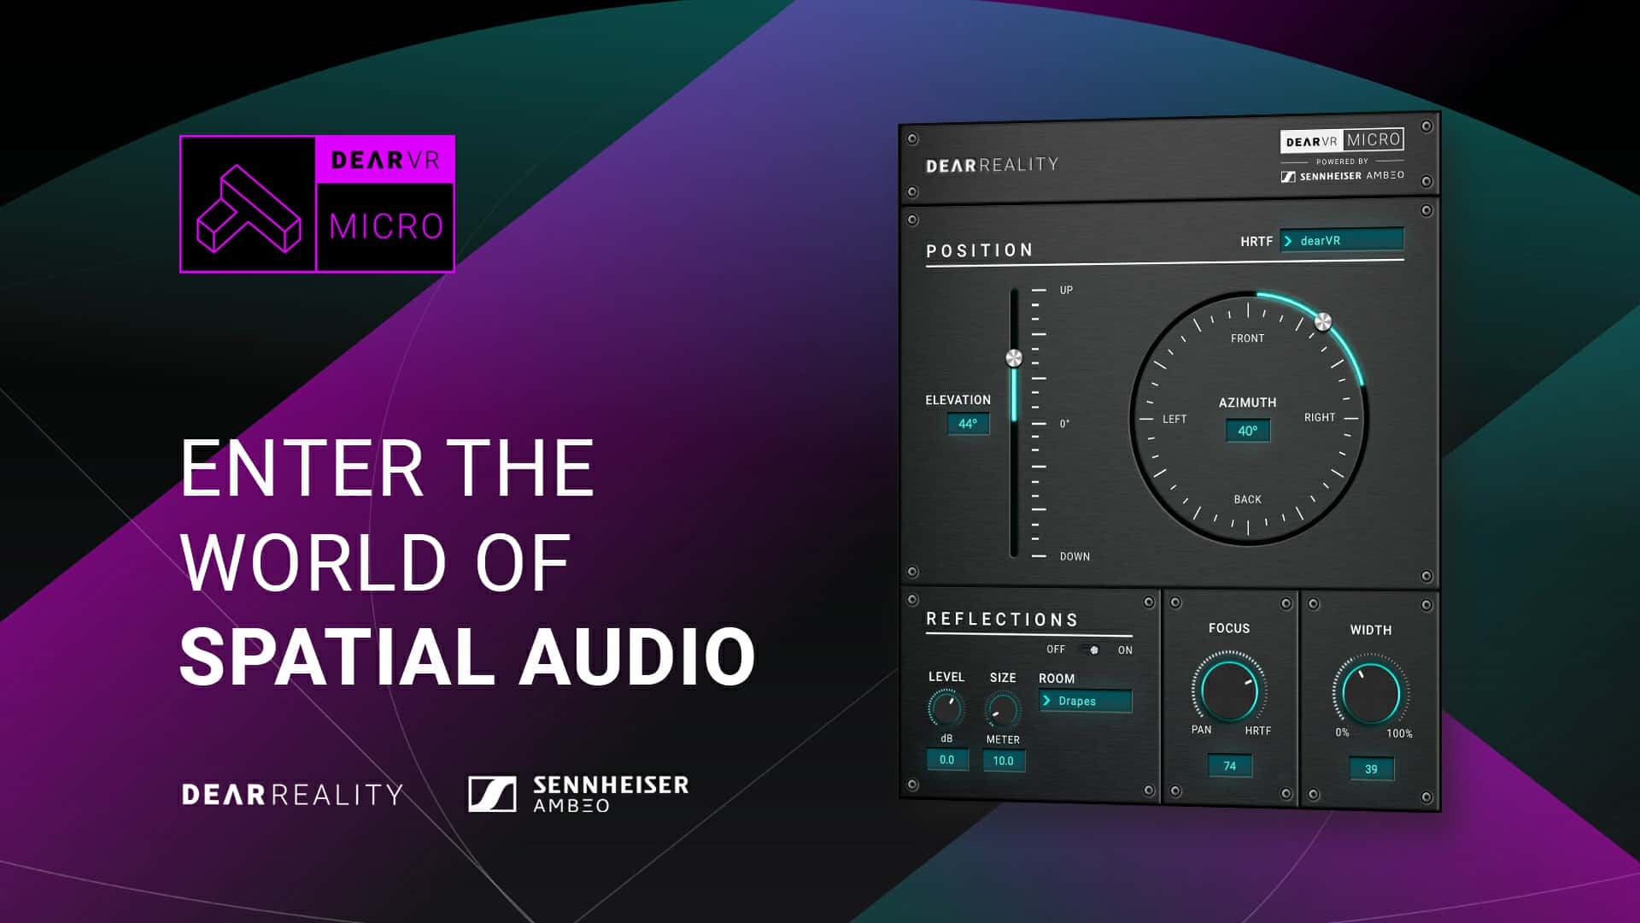Click the dearVR MICRO badge in plugin header
This screenshot has width=1640, height=923.
[x=1343, y=140]
